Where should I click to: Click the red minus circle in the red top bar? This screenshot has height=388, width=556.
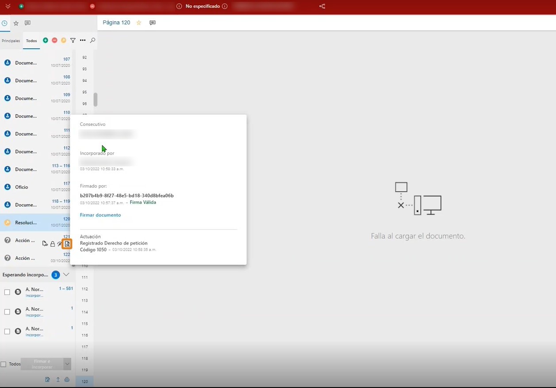(x=92, y=6)
